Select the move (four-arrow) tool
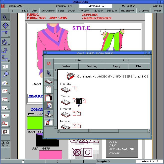 [x=5, y=25]
